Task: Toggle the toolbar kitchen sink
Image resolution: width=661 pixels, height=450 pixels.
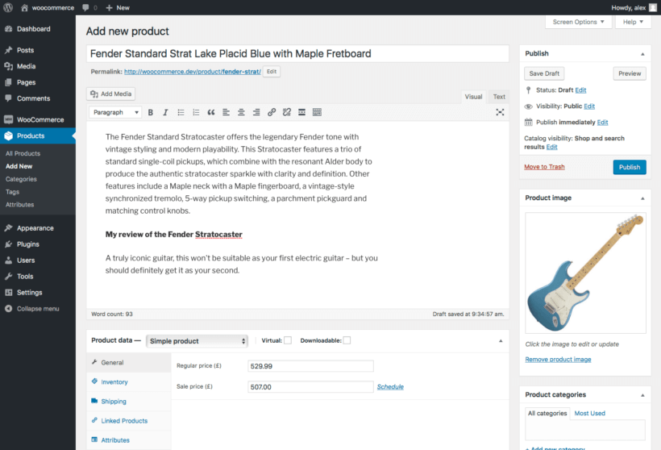Action: pos(317,112)
